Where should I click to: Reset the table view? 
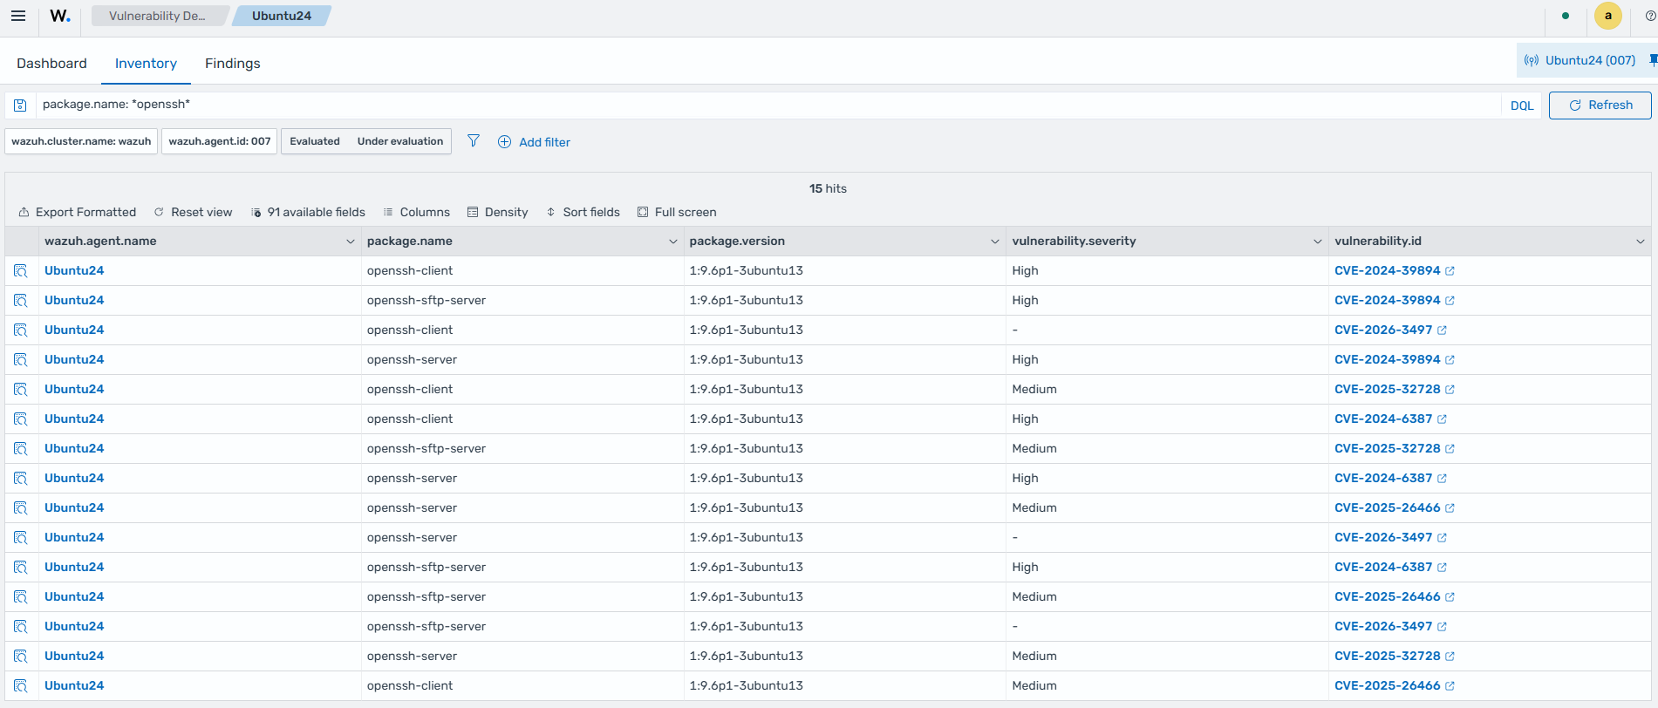click(x=193, y=212)
